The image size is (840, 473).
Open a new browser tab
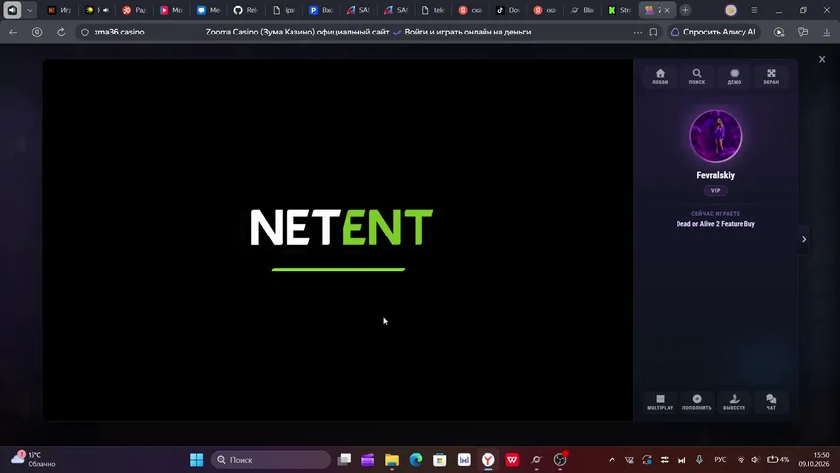685,10
